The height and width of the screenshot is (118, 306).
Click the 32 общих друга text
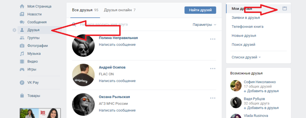pos(257,103)
